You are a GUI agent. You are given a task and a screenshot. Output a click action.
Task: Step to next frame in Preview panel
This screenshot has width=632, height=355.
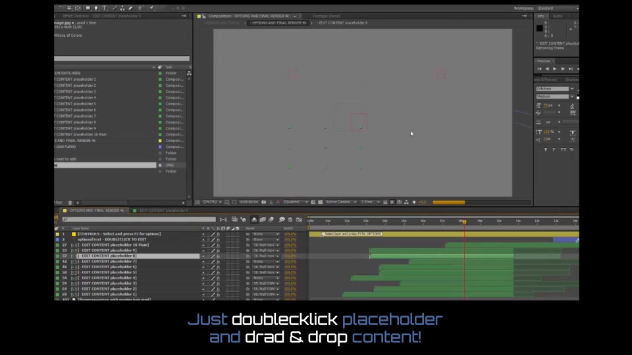(563, 69)
